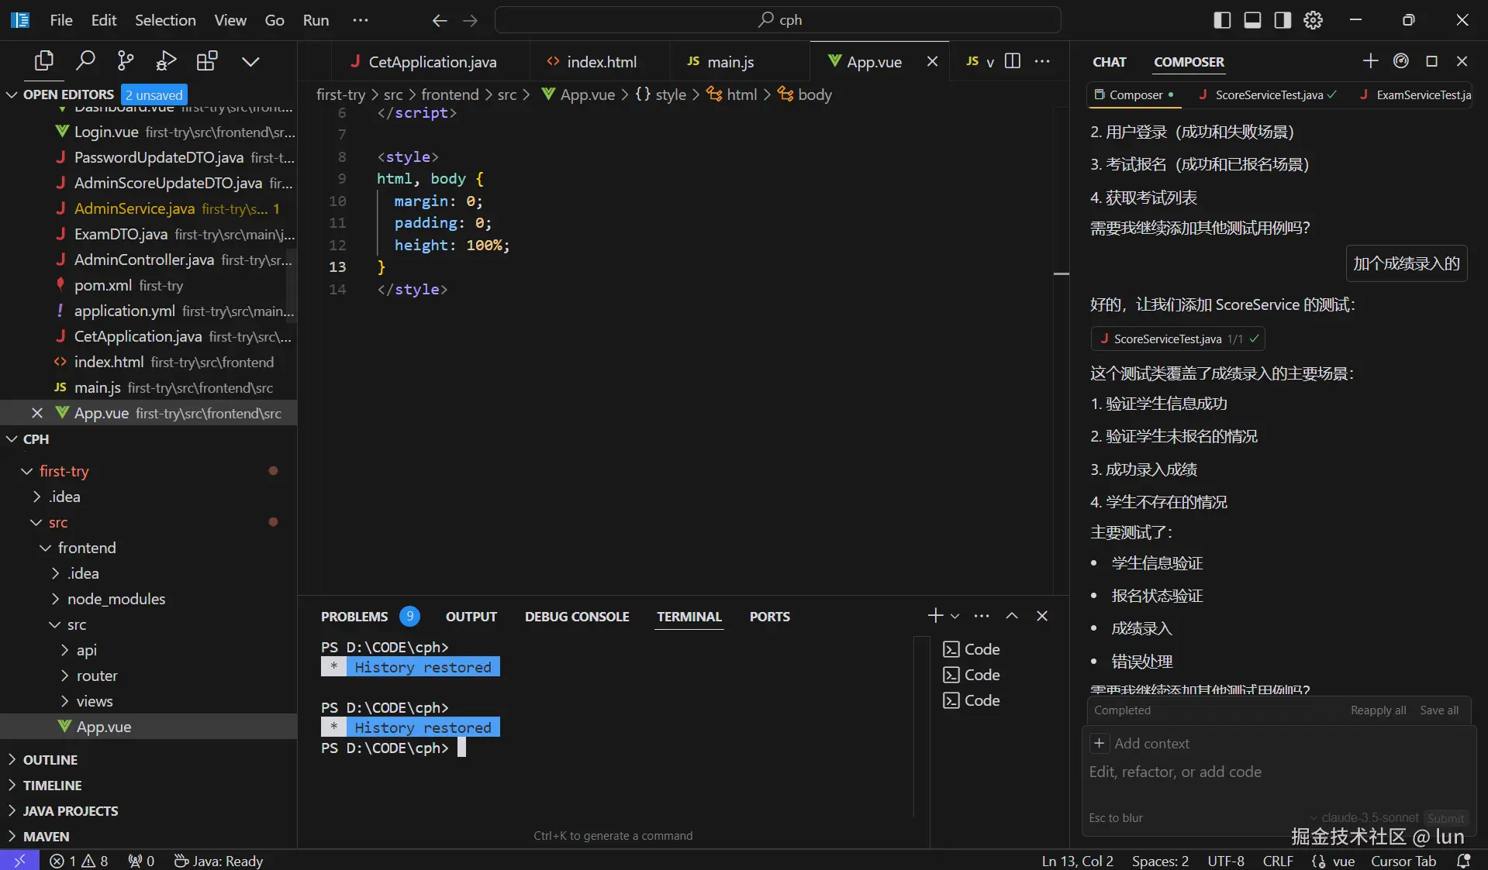This screenshot has height=870, width=1488.
Task: Switch to the DEBUG CONSOLE tab
Action: [577, 617]
